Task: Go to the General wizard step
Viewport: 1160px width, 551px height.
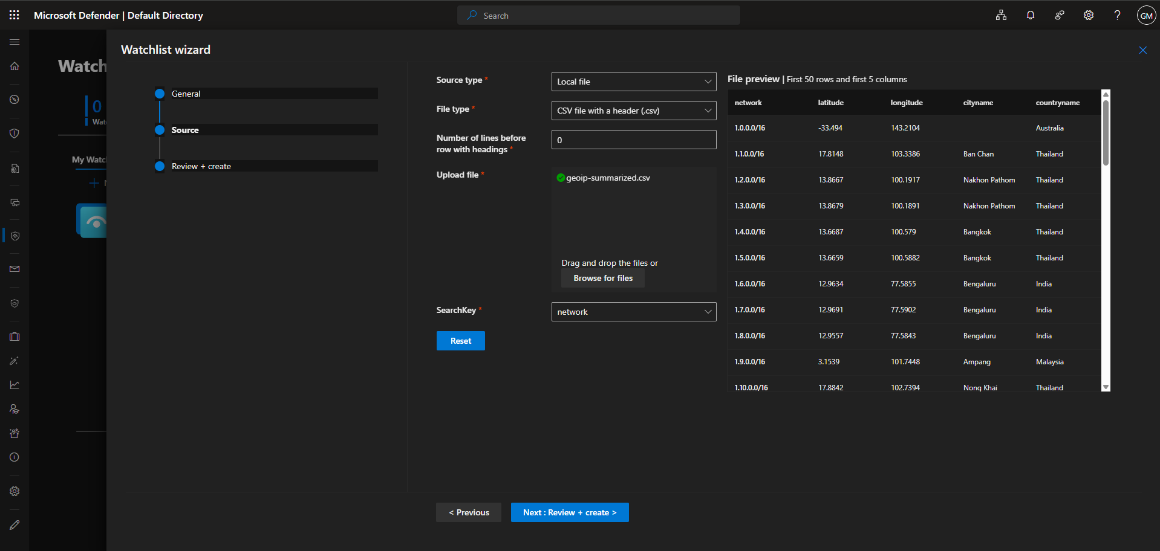Action: click(186, 94)
